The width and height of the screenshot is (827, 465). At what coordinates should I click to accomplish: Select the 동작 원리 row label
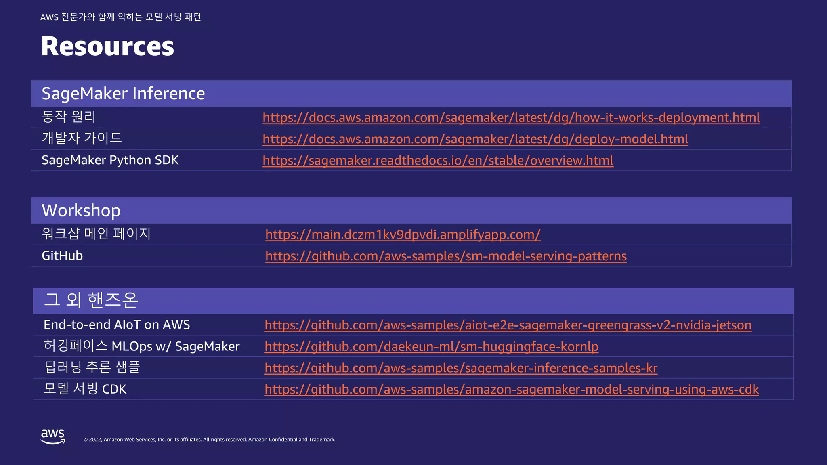click(x=69, y=117)
